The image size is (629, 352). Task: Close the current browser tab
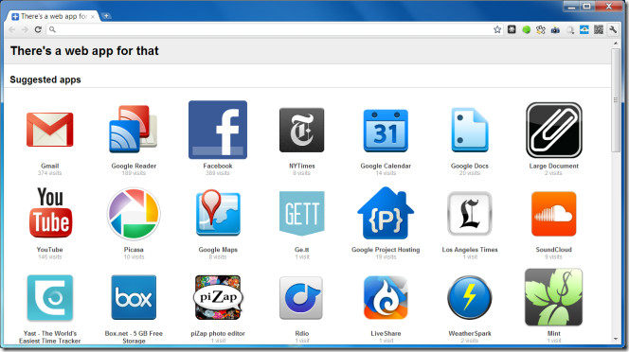coord(93,16)
